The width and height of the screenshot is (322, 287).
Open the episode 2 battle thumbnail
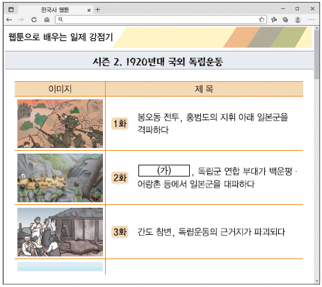60,178
